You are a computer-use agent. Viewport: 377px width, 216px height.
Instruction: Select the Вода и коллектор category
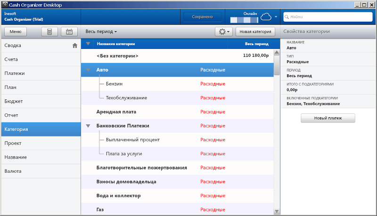coord(177,196)
